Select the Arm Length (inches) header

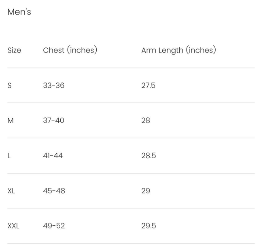[x=178, y=51]
